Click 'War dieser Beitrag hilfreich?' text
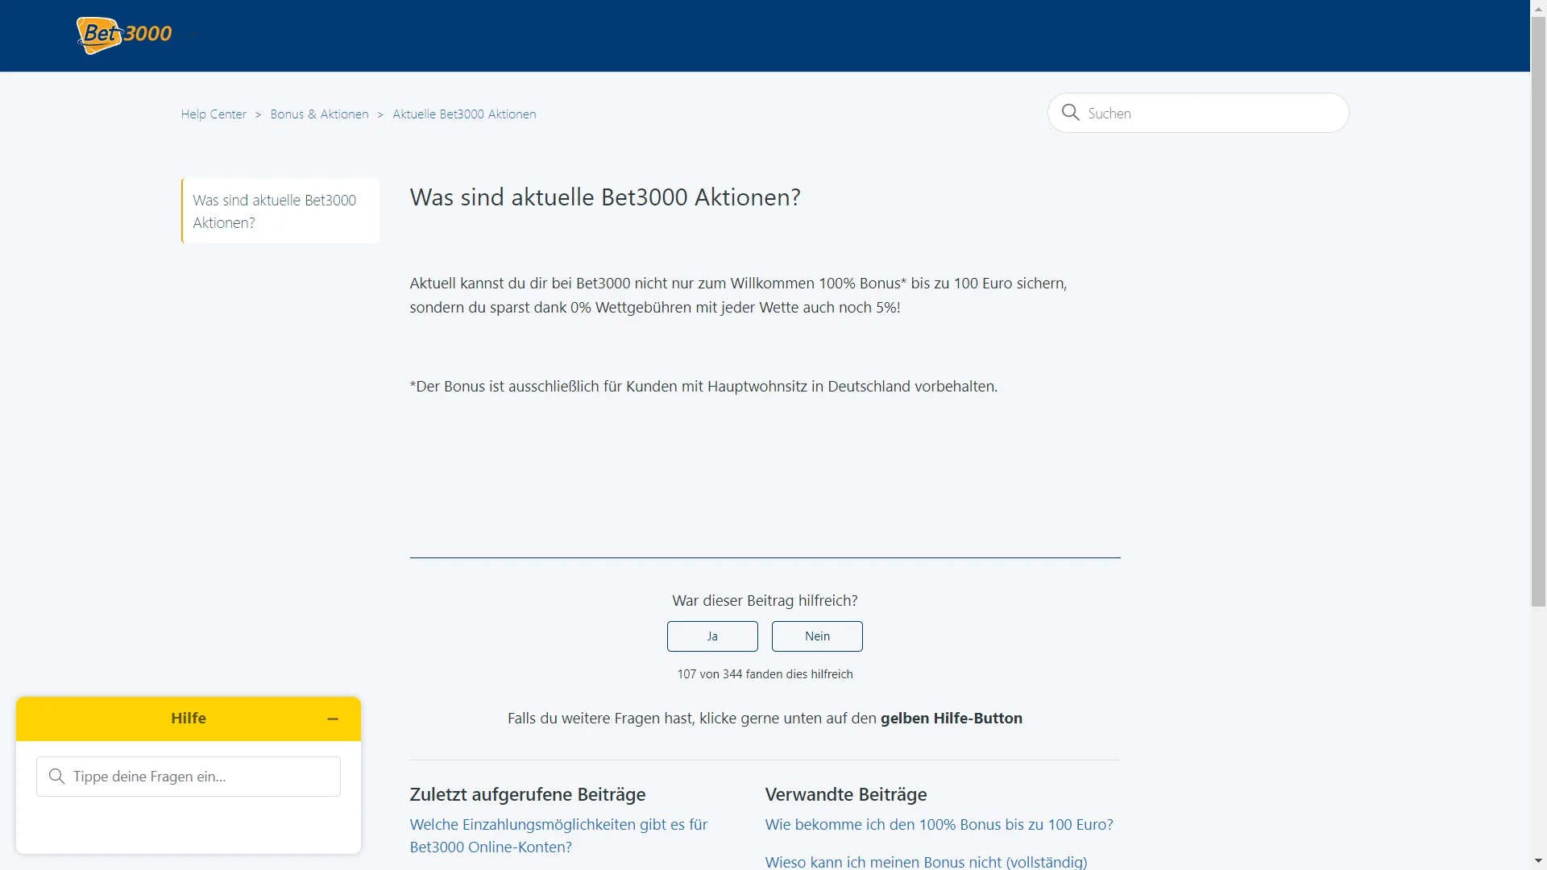This screenshot has width=1547, height=870. coord(765,601)
